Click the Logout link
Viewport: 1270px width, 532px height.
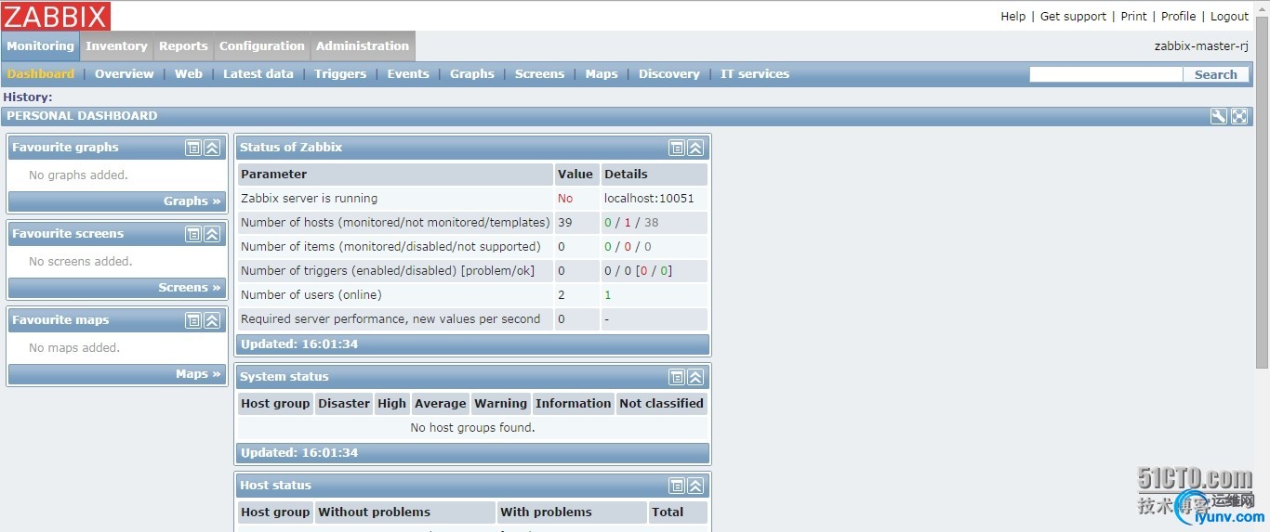pos(1229,17)
